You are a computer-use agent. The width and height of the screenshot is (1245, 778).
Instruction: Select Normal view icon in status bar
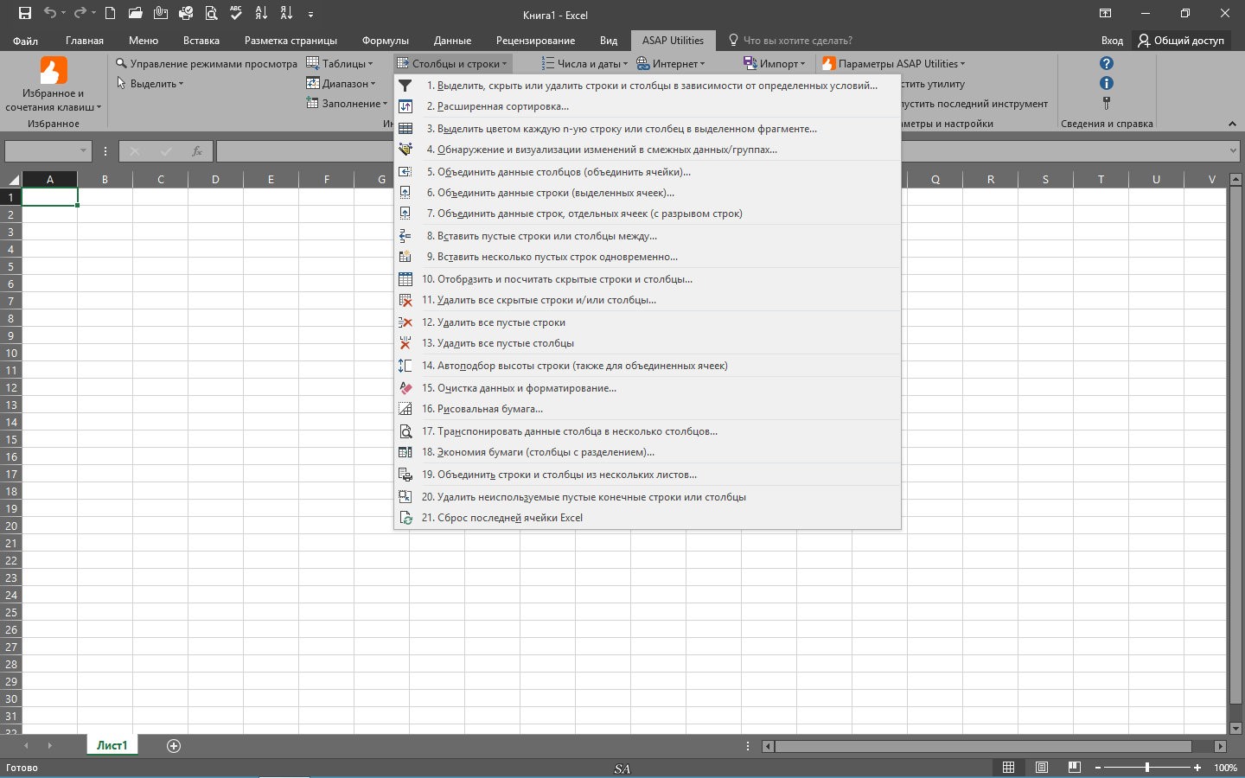(1008, 768)
